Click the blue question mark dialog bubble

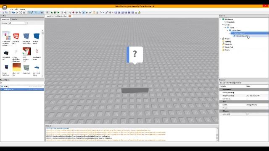point(135,55)
